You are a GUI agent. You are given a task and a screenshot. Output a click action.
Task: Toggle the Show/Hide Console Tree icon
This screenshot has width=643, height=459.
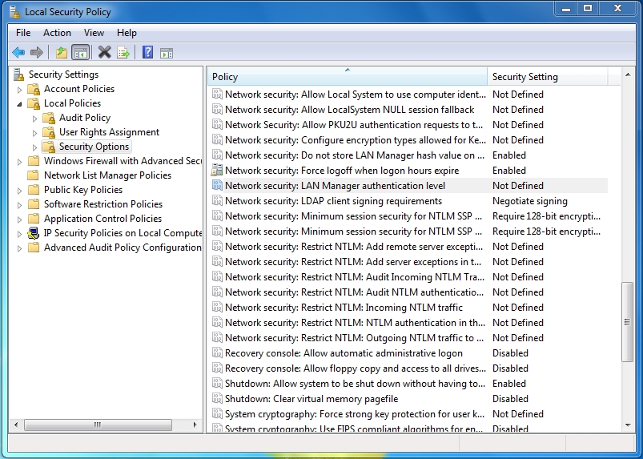click(x=80, y=53)
